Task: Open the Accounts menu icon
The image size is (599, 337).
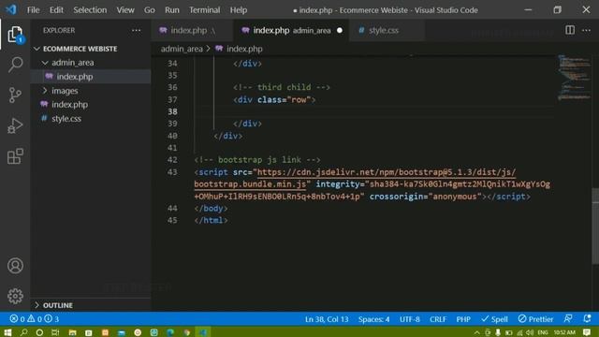Action: tap(15, 266)
